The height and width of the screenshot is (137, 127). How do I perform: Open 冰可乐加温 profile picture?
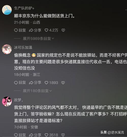click(x=7, y=49)
